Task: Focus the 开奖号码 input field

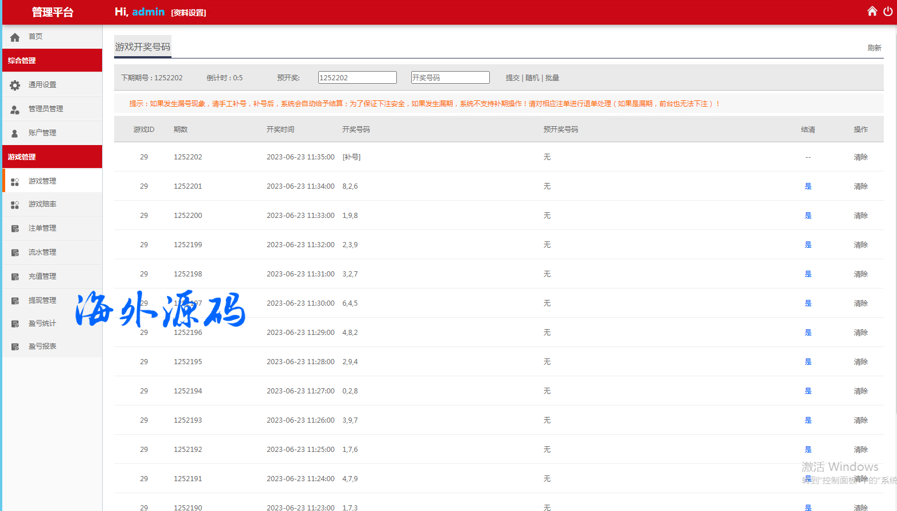Action: click(x=450, y=77)
